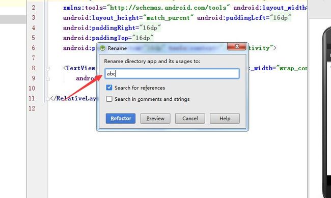This screenshot has height=198, width=331.
Task: Click the "Rename directory app and its usages to:" label
Action: coord(152,61)
